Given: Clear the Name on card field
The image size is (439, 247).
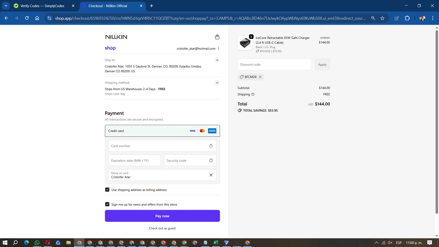Looking at the screenshot, I should [x=211, y=175].
